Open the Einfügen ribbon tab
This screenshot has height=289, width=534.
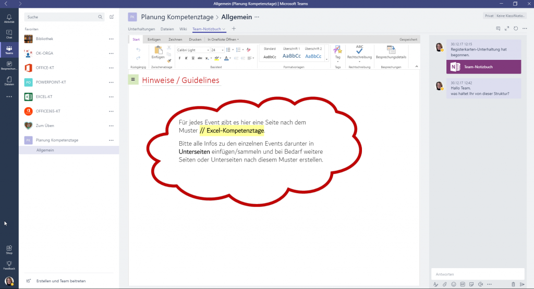pyautogui.click(x=154, y=40)
